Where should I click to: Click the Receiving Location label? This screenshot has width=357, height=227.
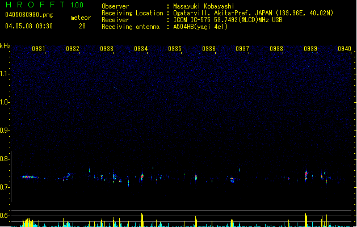[132, 13]
